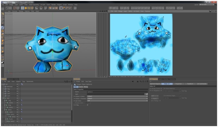Click the layer picker circle beside Layer field
The height and width of the screenshot is (127, 218).
[x=147, y=94]
